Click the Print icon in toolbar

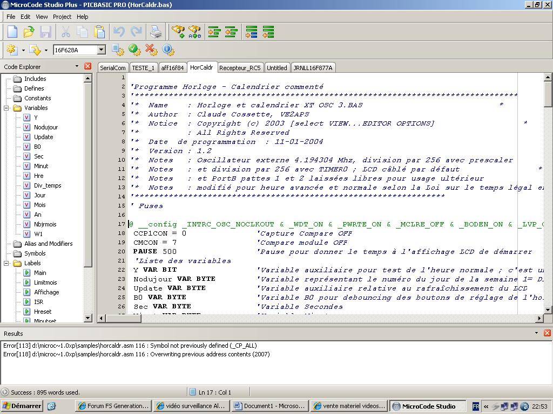pyautogui.click(x=156, y=32)
